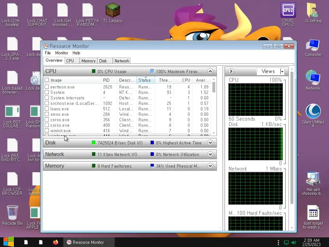This screenshot has width=329, height=247.
Task: Select the Overview tab
Action: (54, 60)
